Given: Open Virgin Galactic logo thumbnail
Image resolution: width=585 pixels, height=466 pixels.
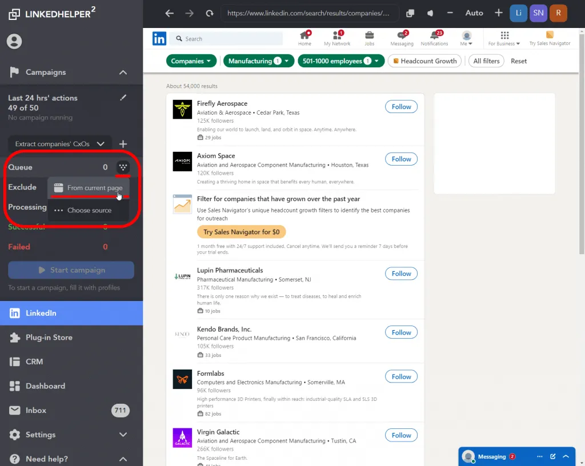Looking at the screenshot, I should pyautogui.click(x=182, y=437).
